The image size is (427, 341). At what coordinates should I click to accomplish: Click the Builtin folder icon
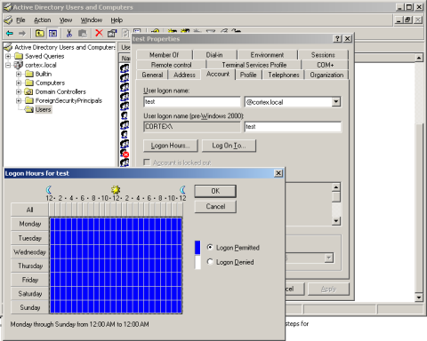[29, 74]
